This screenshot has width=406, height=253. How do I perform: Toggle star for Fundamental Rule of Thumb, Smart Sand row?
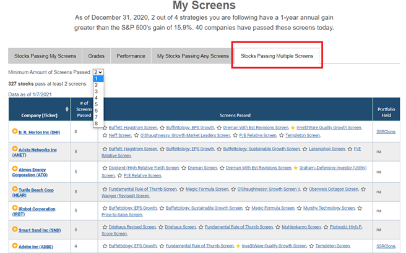tap(201, 227)
